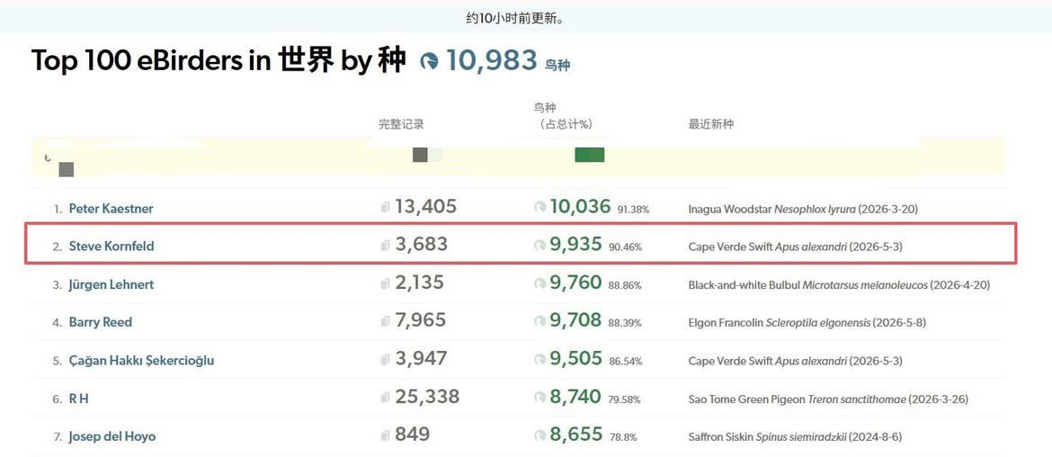Open Barry Reed's profile link
The image size is (1052, 457).
(x=101, y=322)
